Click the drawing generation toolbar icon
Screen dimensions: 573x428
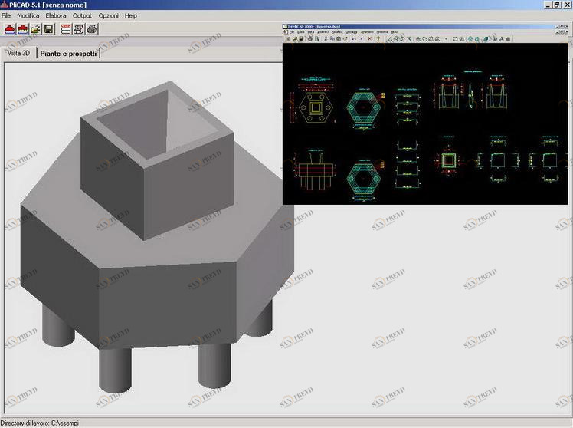point(79,29)
